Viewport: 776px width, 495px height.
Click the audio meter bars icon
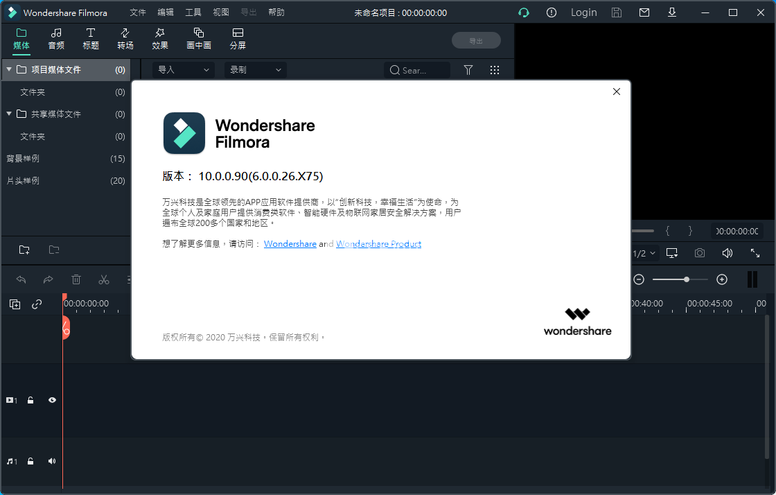pyautogui.click(x=752, y=279)
